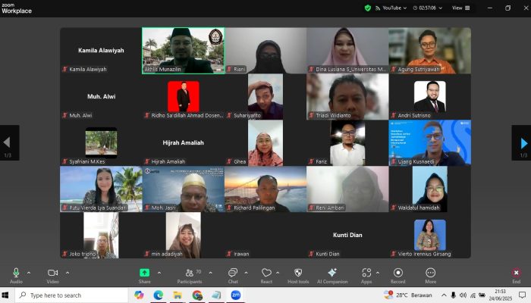
Task: Select Dina Lusiana participant video tile
Action: point(347,51)
